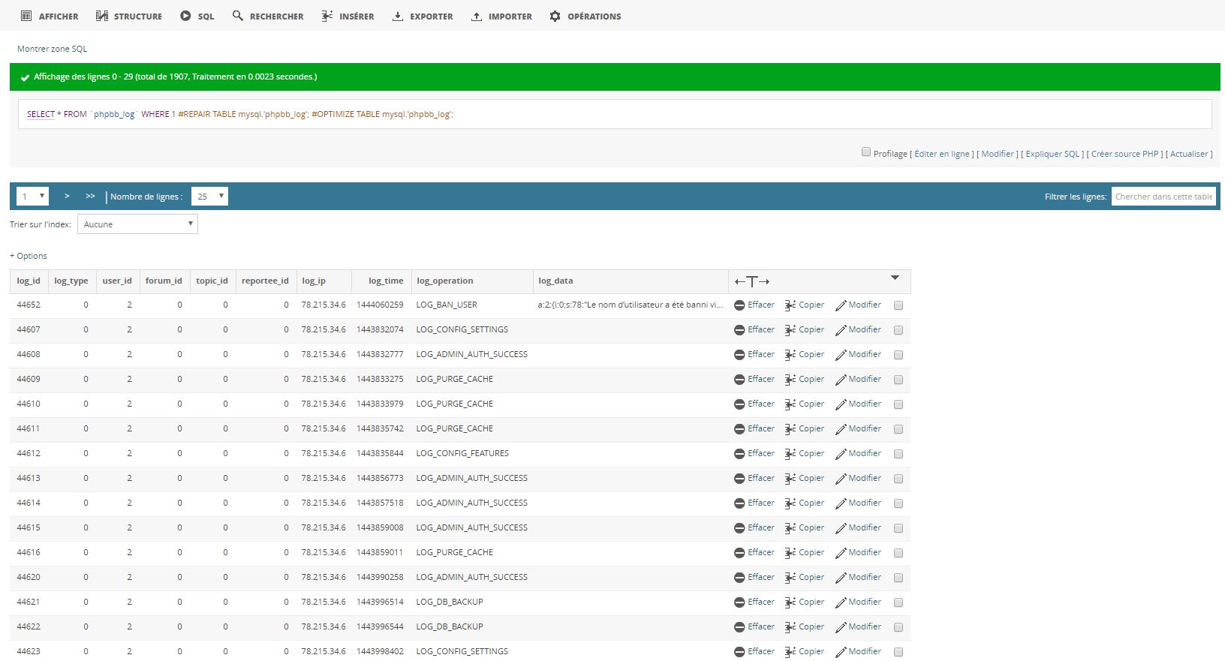Click Modifier pencil icon for row 44652
Viewport: 1225px width, 661px height.
pos(841,305)
